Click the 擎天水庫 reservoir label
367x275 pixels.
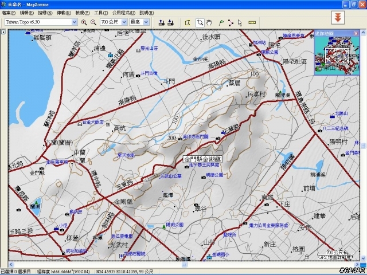coord(126,155)
